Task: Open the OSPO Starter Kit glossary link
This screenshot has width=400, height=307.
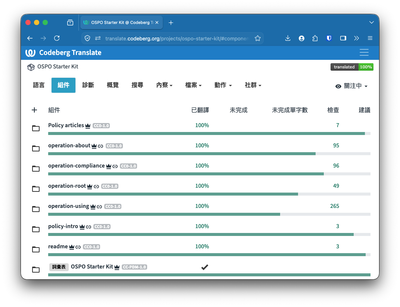Action: tap(92, 266)
